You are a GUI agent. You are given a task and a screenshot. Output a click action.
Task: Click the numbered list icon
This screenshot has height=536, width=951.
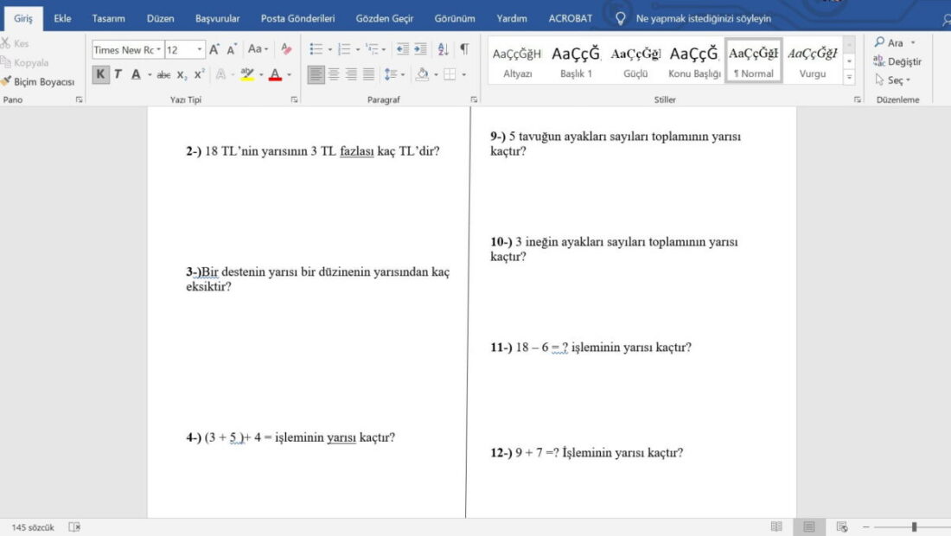[344, 49]
